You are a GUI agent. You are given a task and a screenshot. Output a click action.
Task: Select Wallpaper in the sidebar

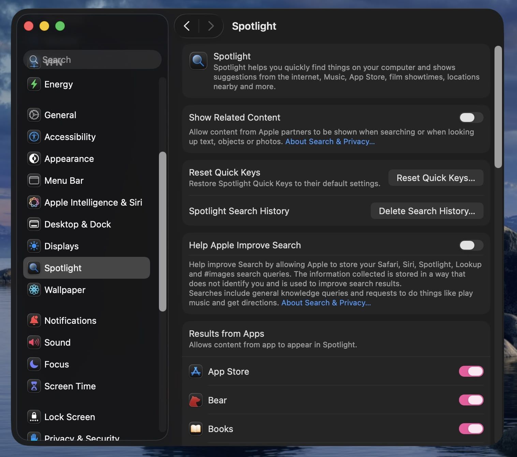click(x=65, y=290)
